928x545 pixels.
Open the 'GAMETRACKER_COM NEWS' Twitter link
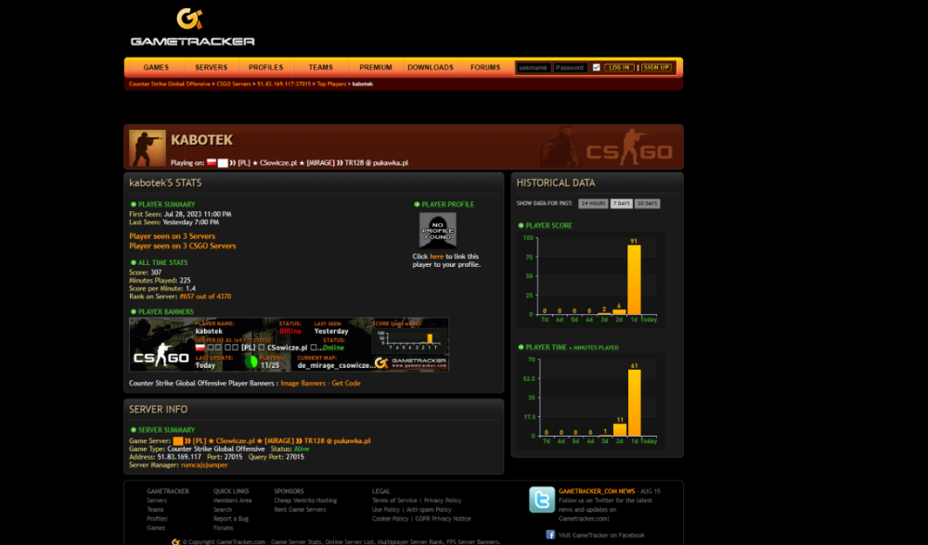[597, 491]
